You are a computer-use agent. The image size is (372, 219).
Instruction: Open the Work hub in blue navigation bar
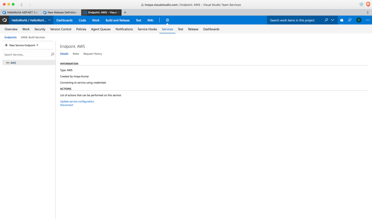96,20
